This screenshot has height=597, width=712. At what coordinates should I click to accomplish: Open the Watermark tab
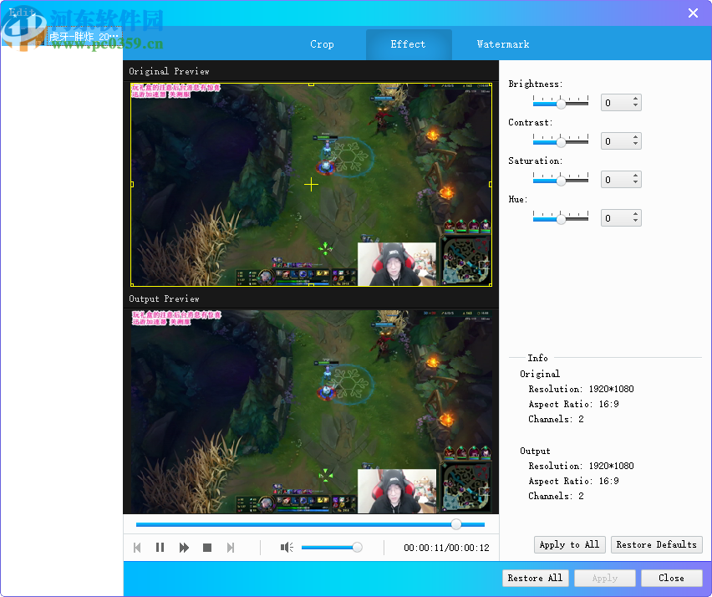[503, 44]
